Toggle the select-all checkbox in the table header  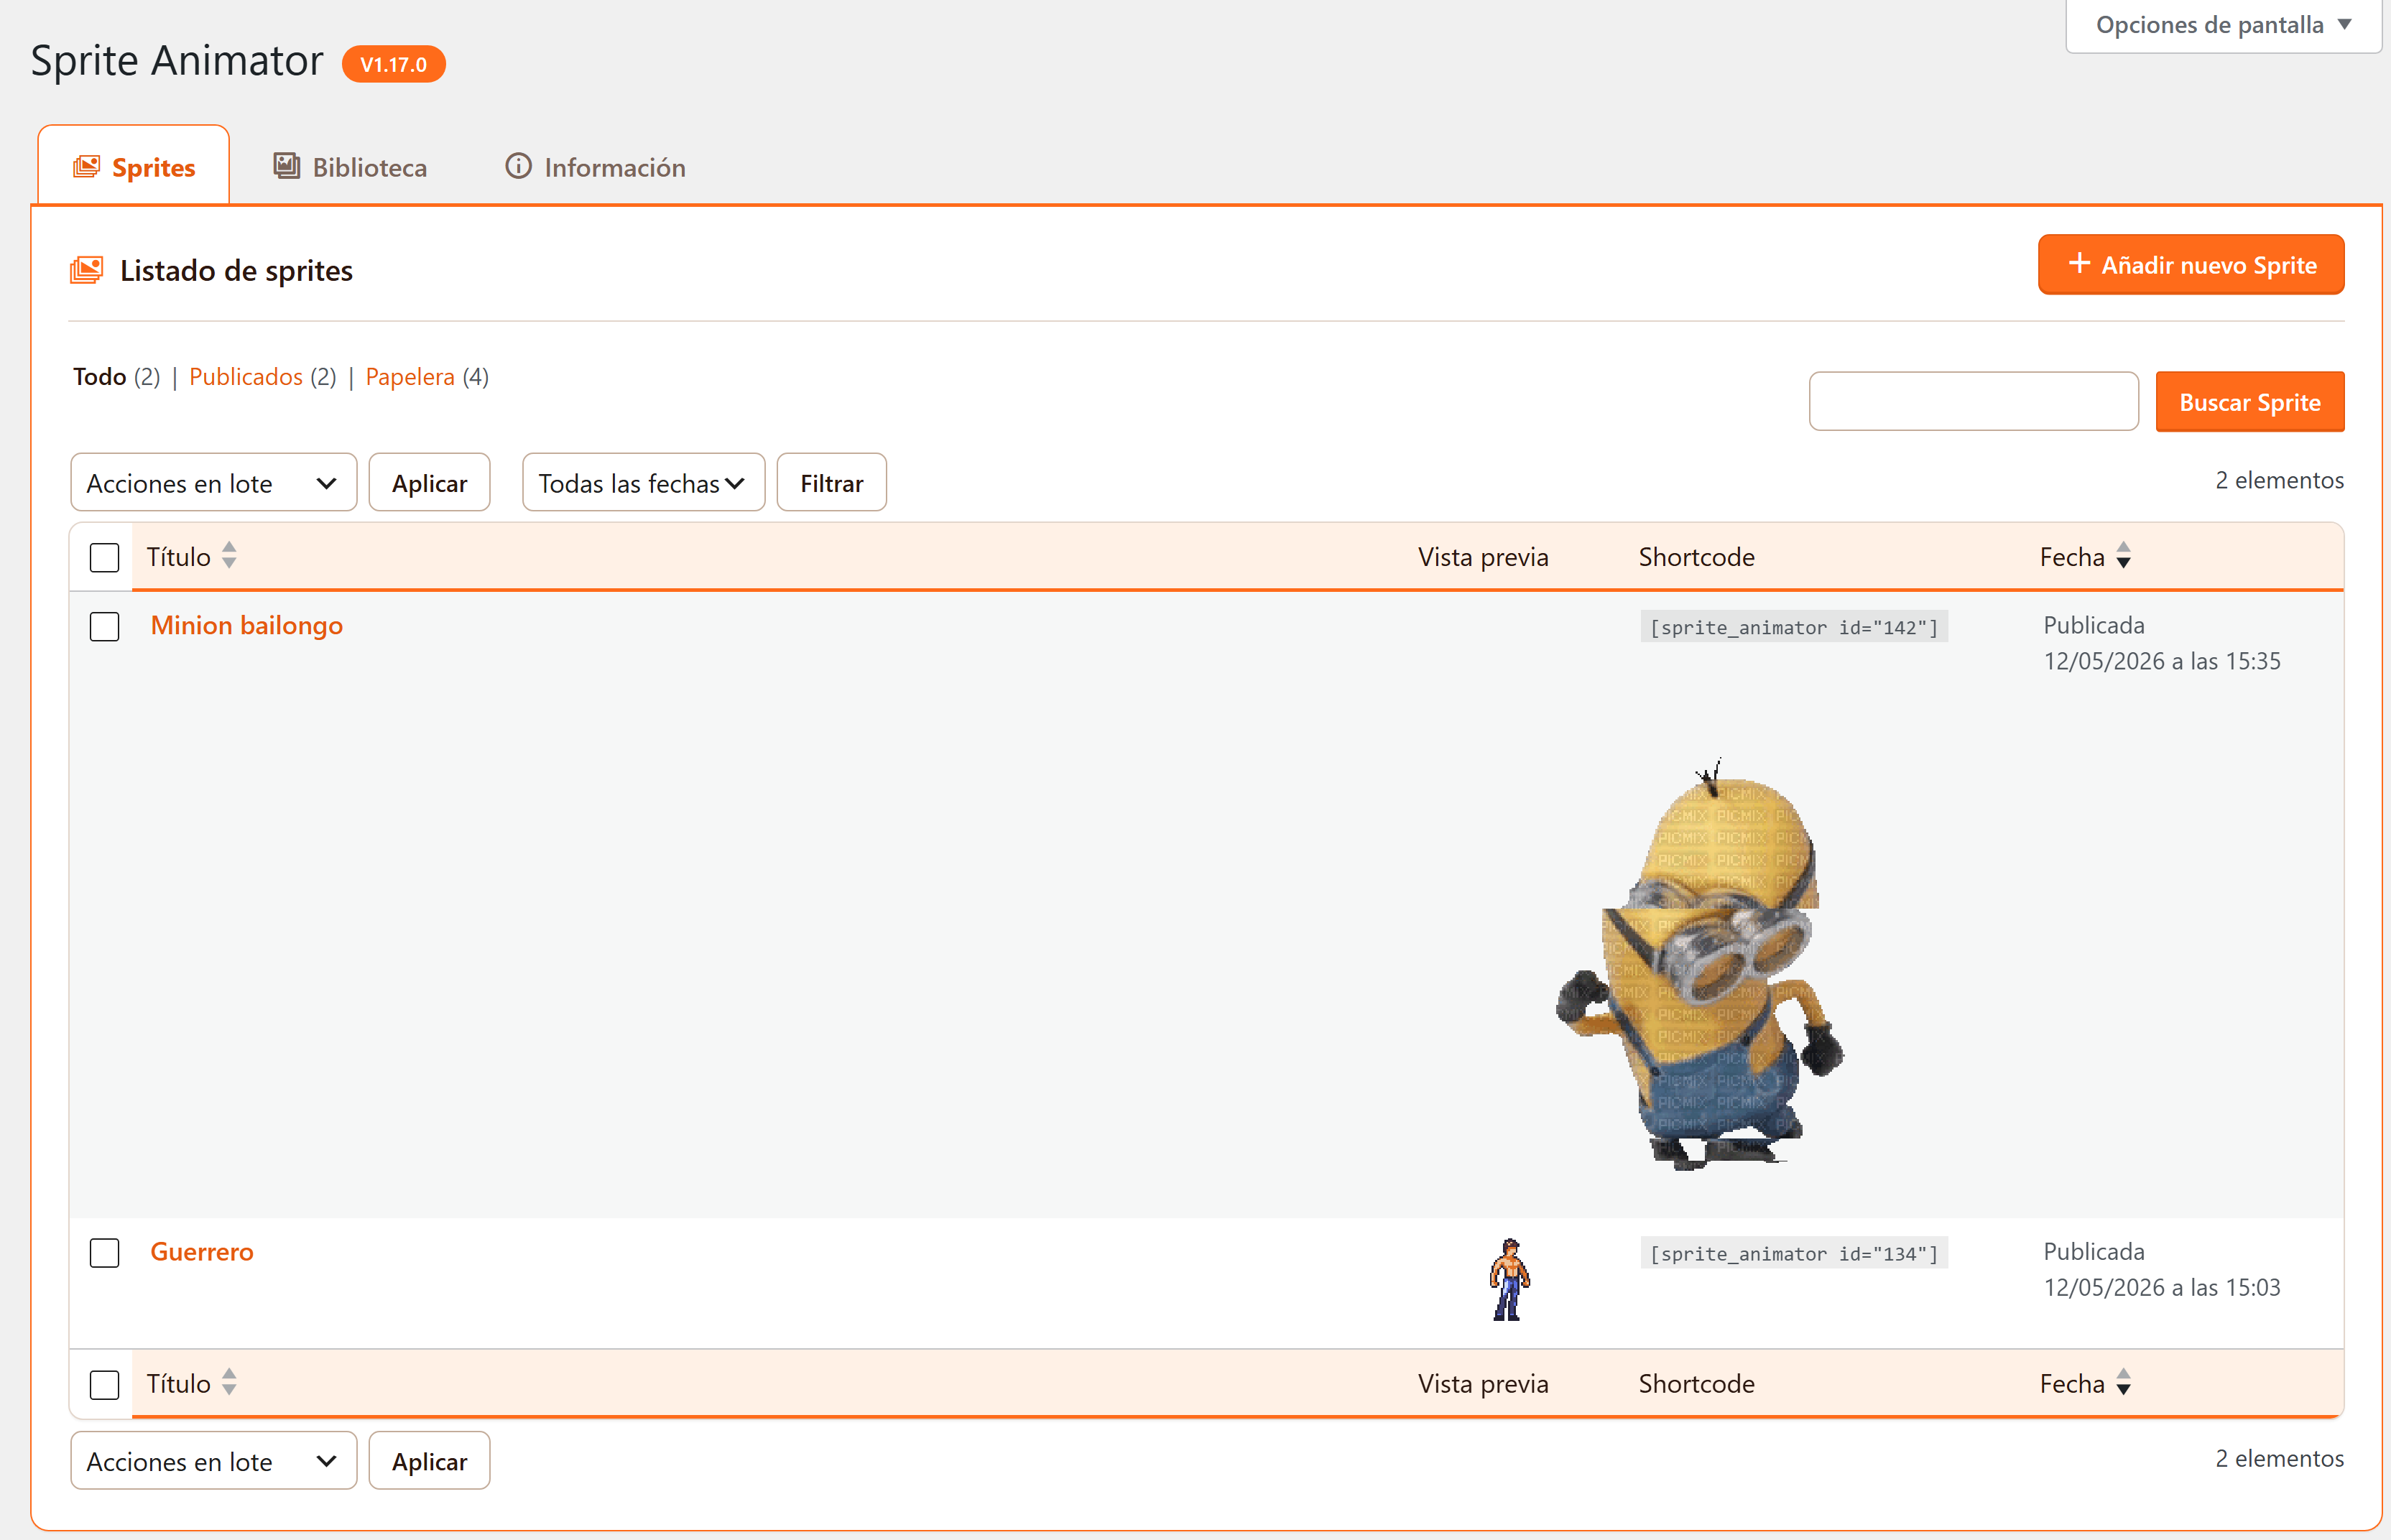pos(104,557)
